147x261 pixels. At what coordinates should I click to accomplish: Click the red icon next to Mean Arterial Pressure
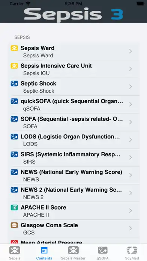[14, 242]
